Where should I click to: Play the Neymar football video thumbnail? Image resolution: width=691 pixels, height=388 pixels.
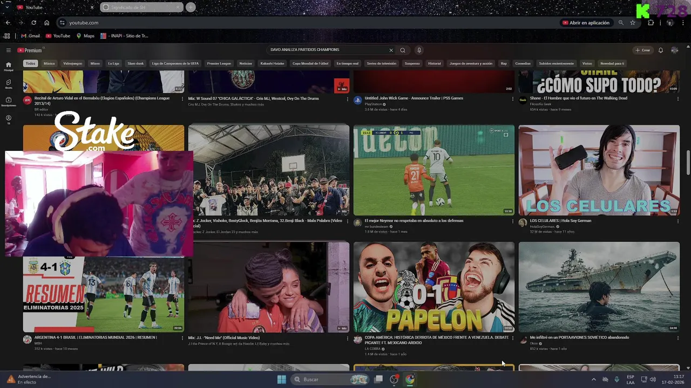click(434, 170)
